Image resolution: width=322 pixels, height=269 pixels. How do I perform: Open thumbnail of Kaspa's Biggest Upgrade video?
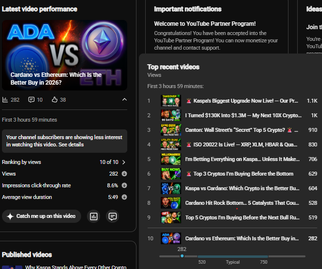(x=170, y=101)
